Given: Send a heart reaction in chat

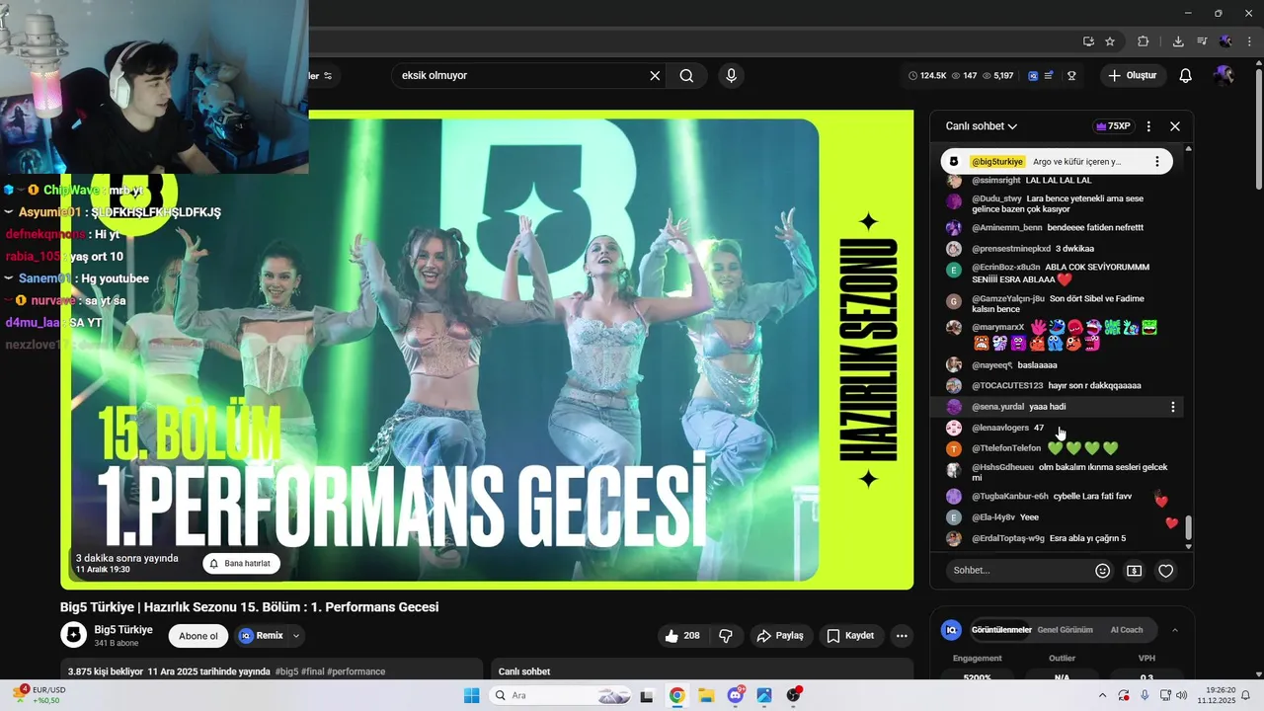Looking at the screenshot, I should tap(1166, 570).
